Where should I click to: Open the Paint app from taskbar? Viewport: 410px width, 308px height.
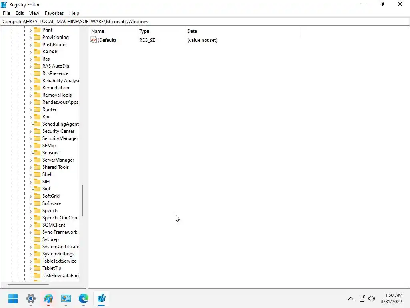point(48,298)
